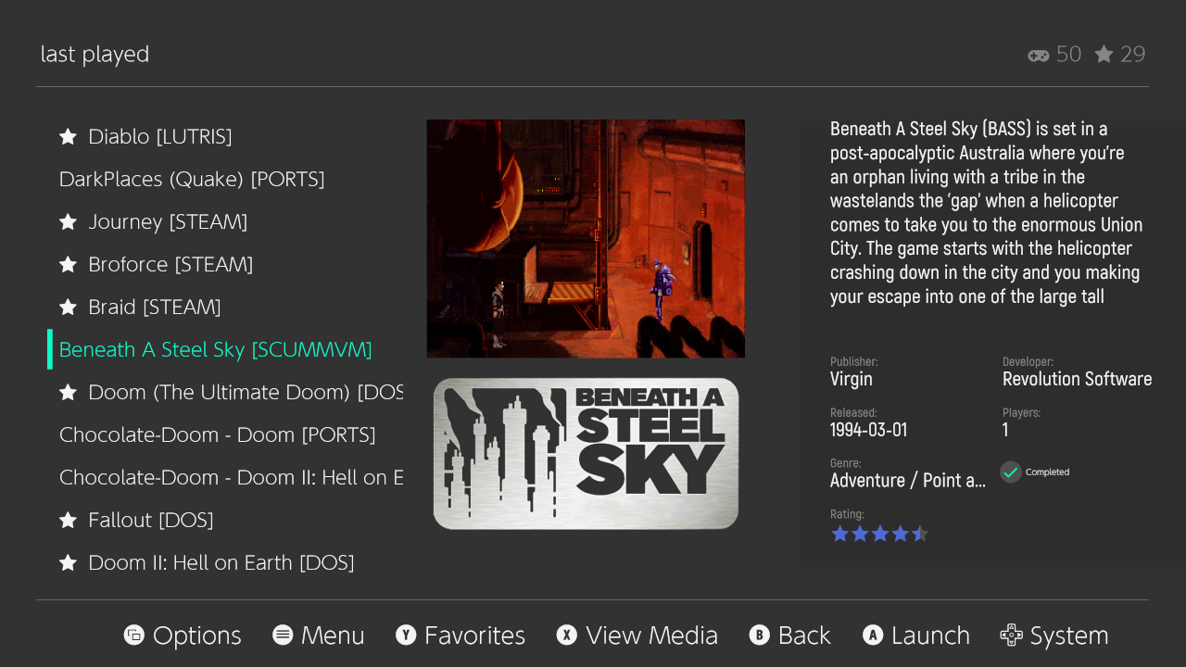Select Beneath A Steel Sky [SCUMMVM] entry

pos(215,350)
